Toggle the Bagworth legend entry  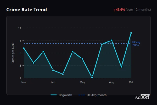click(x=61, y=95)
